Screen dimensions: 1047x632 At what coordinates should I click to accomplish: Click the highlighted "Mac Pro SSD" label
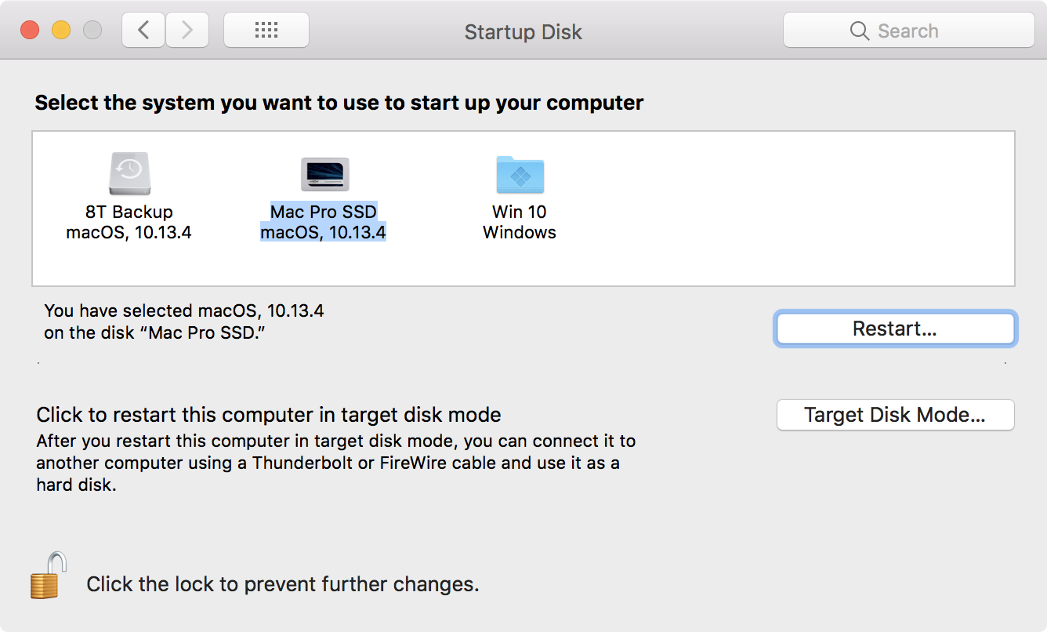324,212
